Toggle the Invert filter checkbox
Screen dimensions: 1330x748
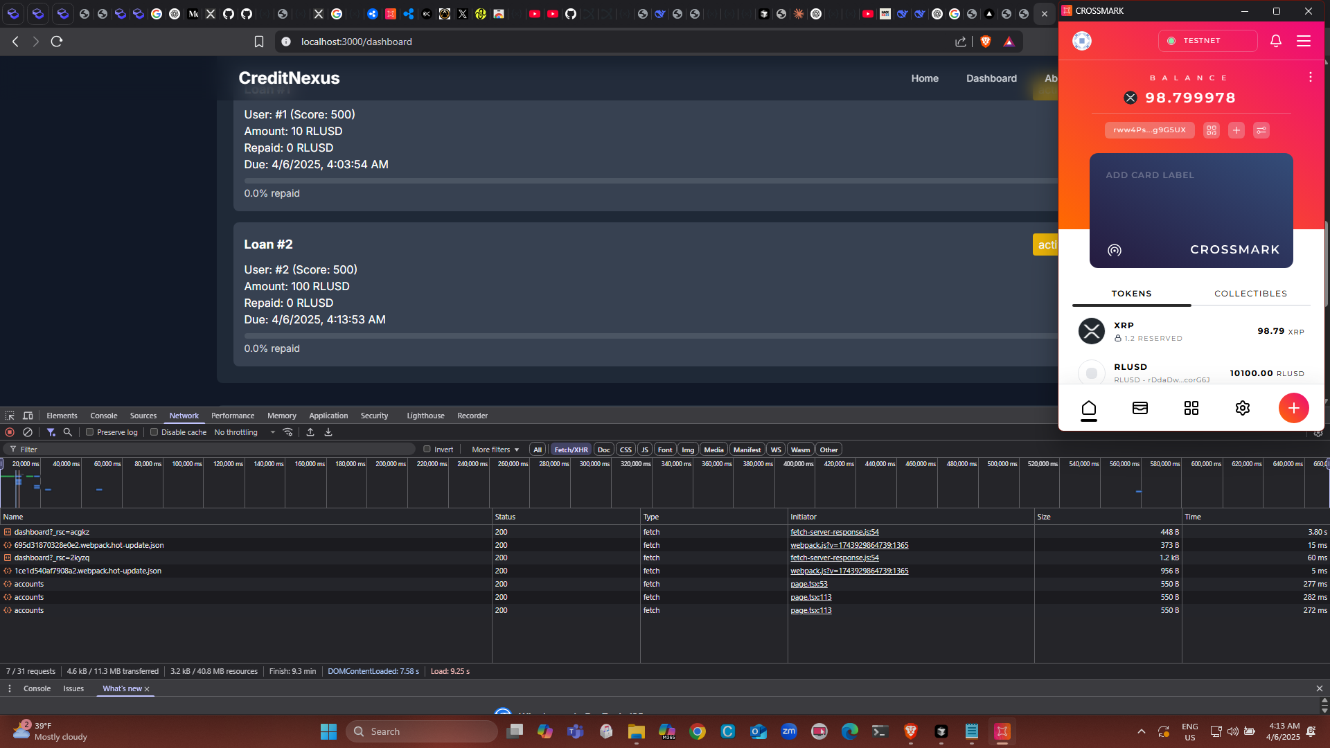[x=427, y=449]
